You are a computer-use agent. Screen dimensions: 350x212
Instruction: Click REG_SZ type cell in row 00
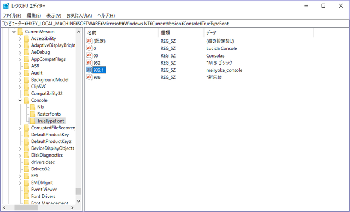[x=168, y=55]
